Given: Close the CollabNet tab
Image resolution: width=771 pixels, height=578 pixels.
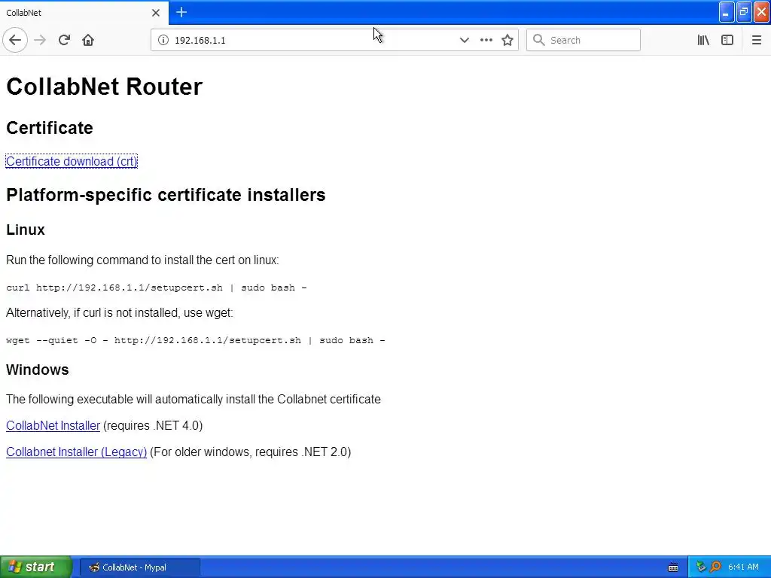Looking at the screenshot, I should pyautogui.click(x=156, y=13).
